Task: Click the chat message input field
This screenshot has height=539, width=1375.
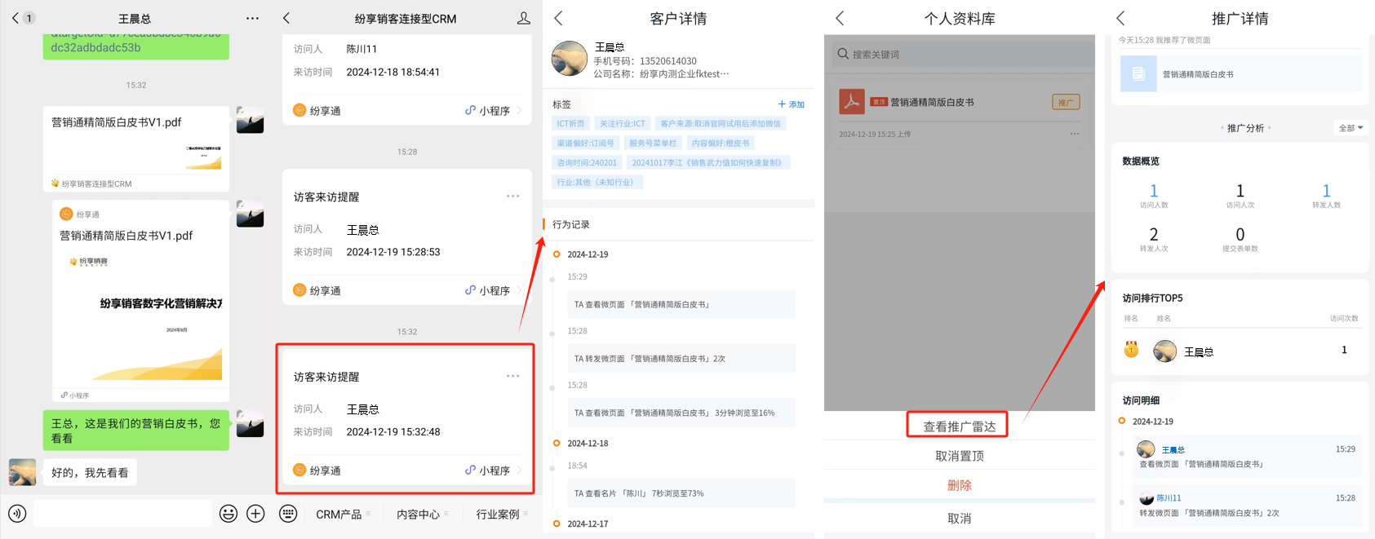Action: tap(122, 513)
